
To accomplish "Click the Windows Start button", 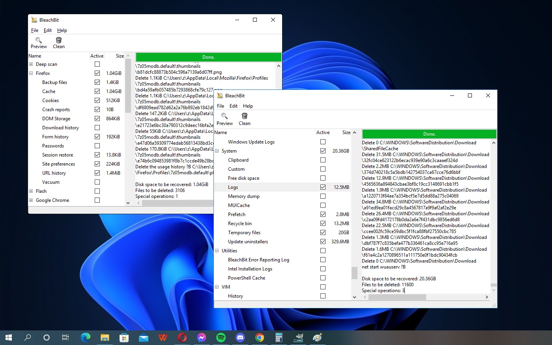I will (9, 338).
